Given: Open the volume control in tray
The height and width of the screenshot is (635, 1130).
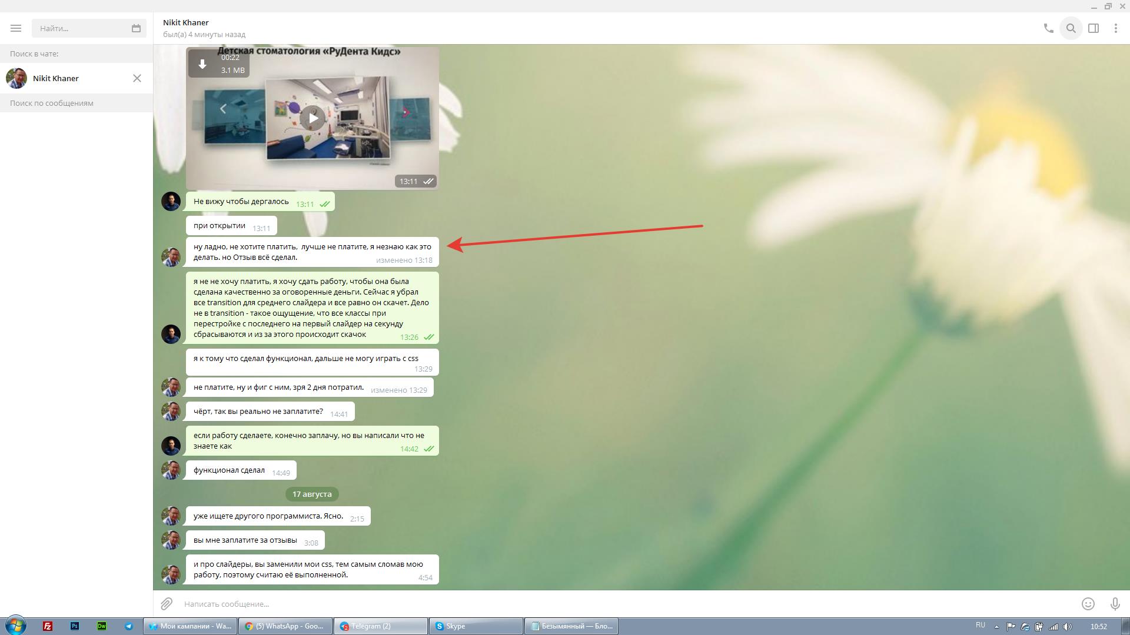Looking at the screenshot, I should coord(1068,627).
